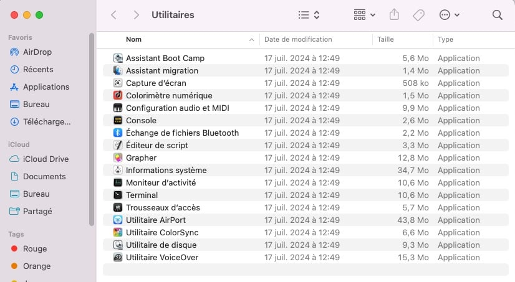Open Bureau under Favoris
Screen dimensions: 515x282
click(29, 105)
